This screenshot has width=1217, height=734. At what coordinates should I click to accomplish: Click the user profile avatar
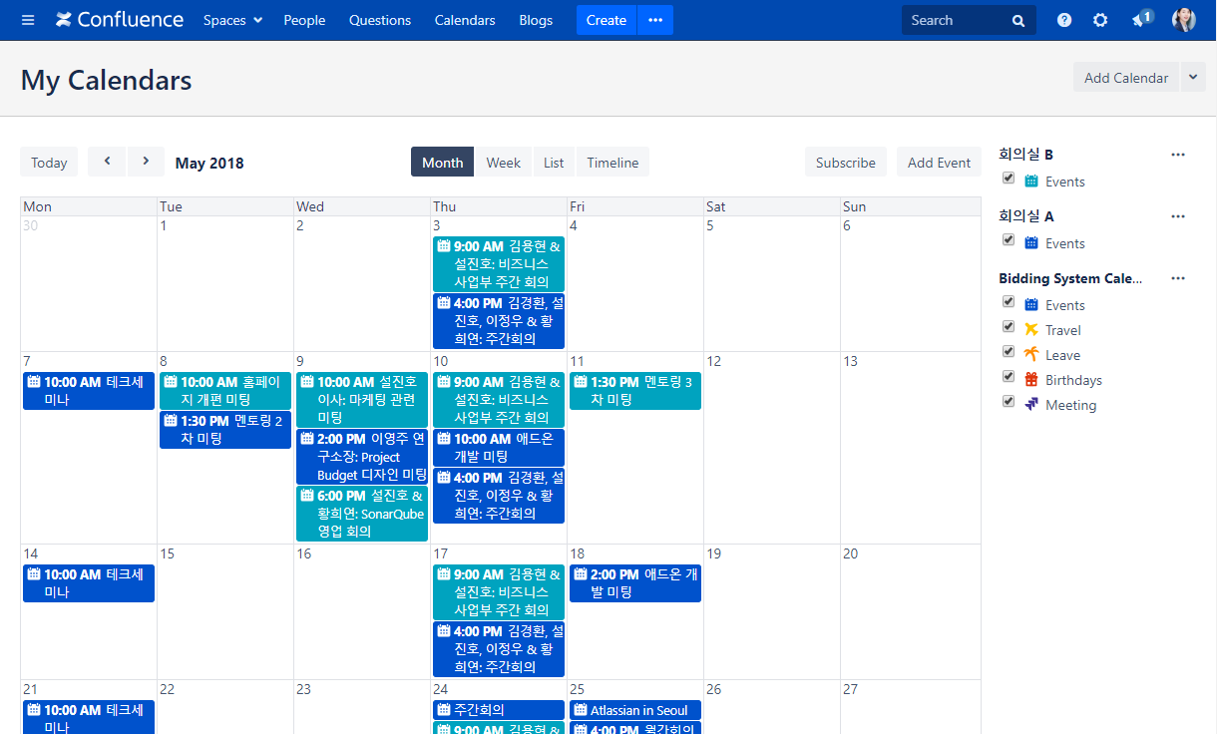[1184, 20]
